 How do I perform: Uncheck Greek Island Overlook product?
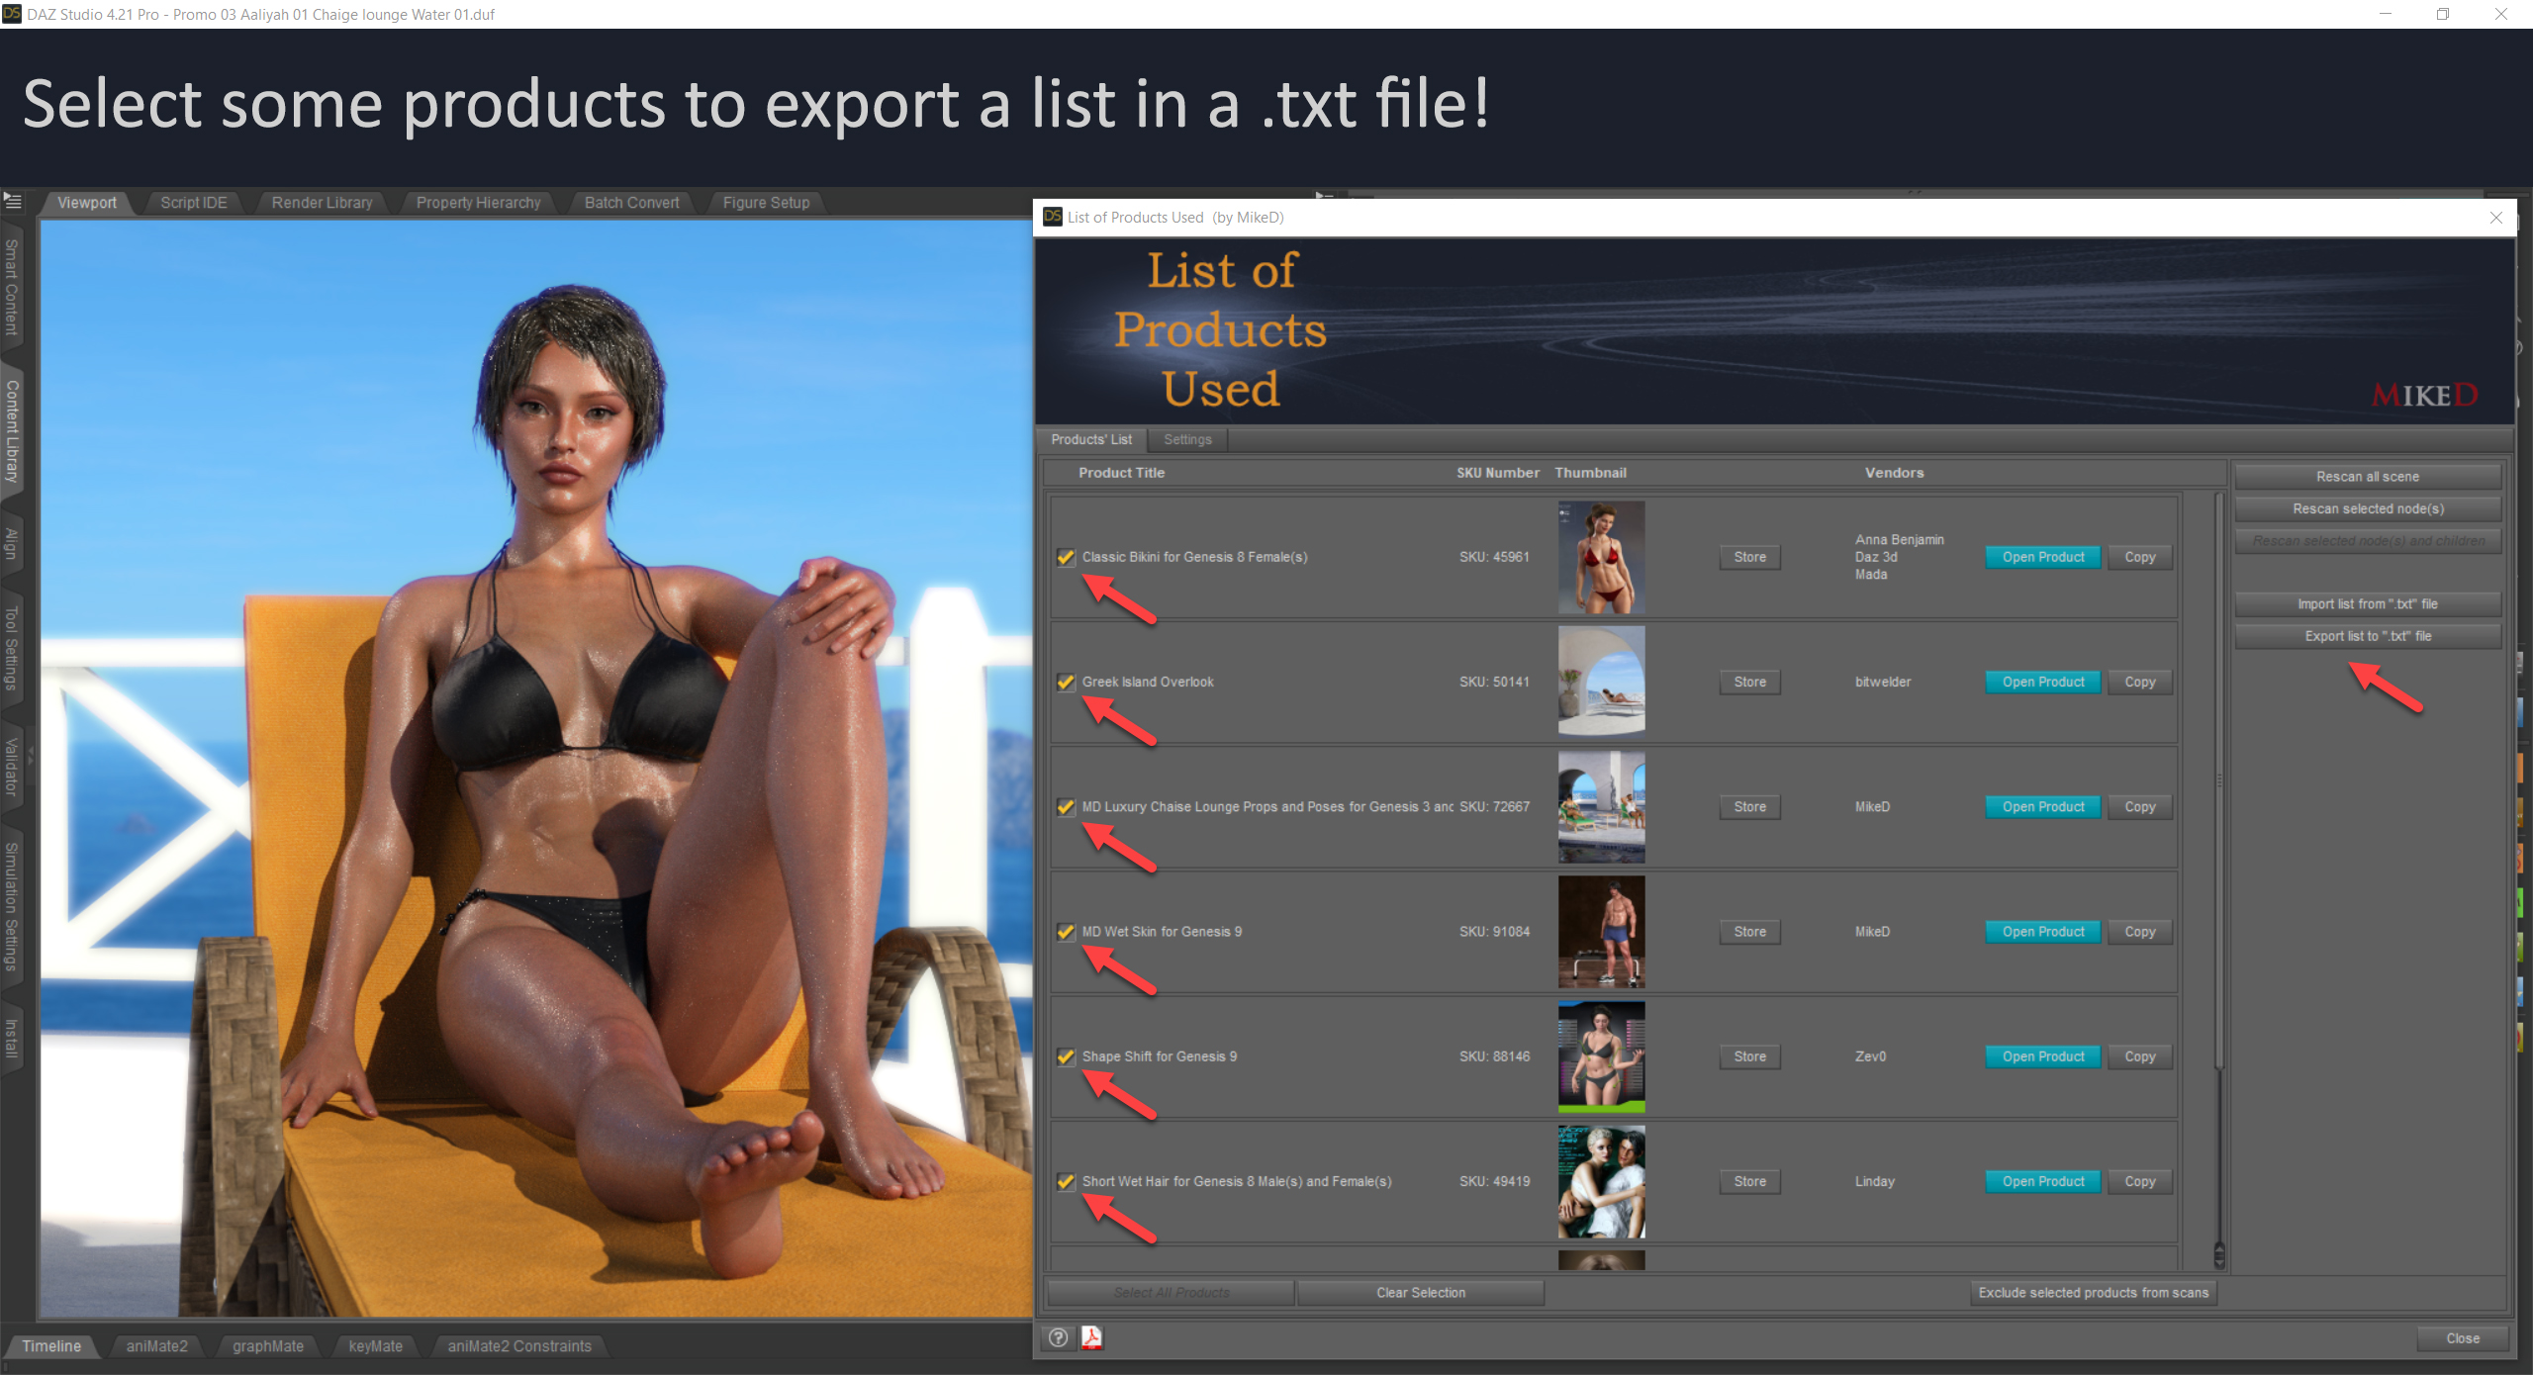coord(1066,682)
